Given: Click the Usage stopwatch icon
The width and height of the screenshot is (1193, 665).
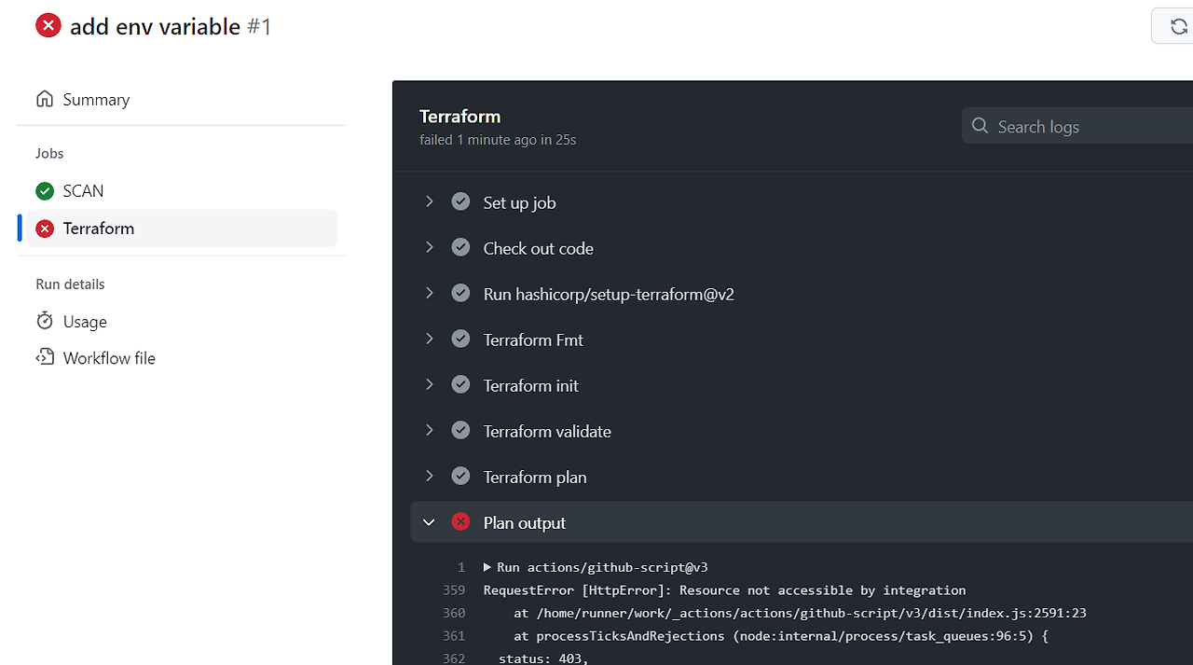Looking at the screenshot, I should pyautogui.click(x=45, y=321).
